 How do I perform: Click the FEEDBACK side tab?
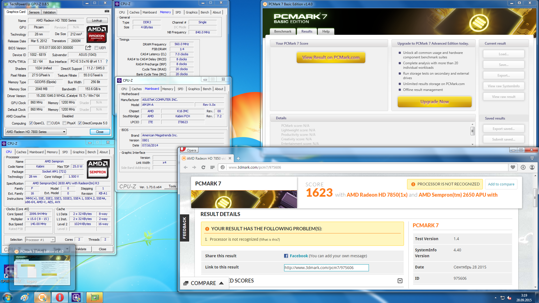[x=184, y=228]
